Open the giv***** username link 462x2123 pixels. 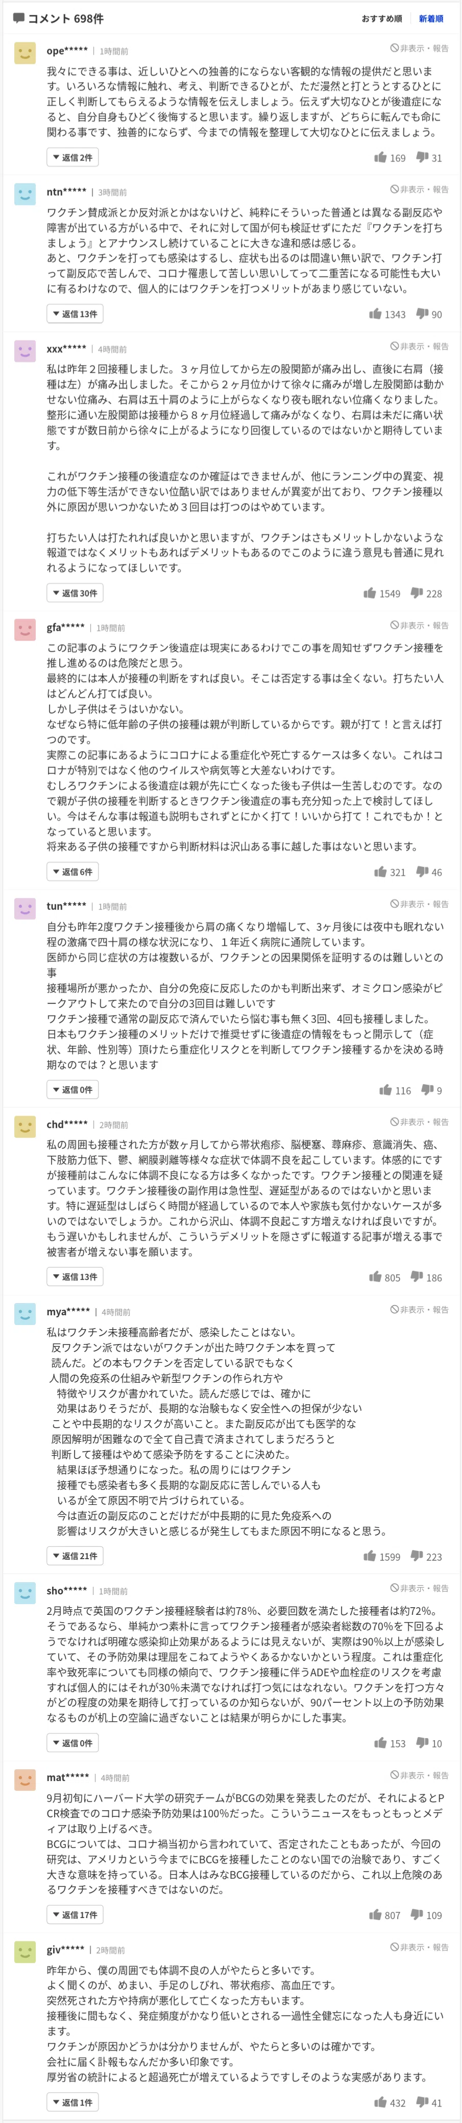coord(66,1949)
